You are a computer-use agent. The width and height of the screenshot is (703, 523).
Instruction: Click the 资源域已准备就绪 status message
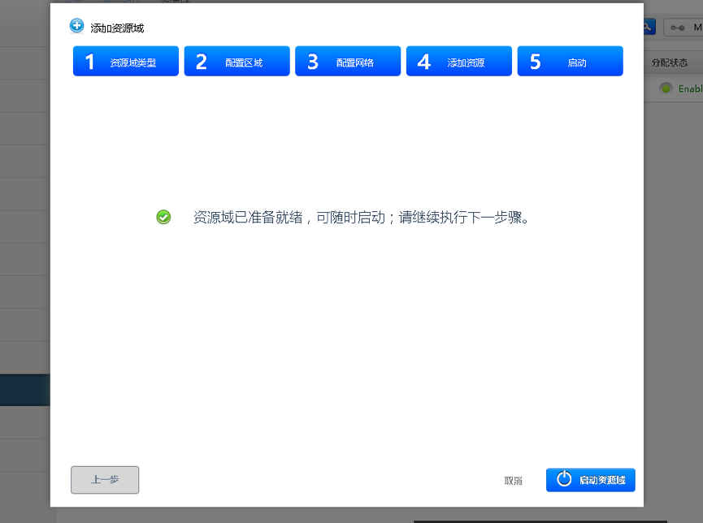[361, 218]
